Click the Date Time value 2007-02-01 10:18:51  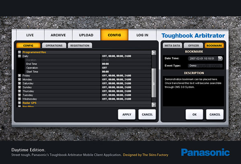pyautogui.click(x=202, y=58)
